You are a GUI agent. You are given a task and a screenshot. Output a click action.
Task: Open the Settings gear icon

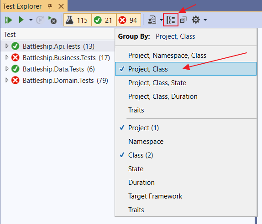point(196,20)
